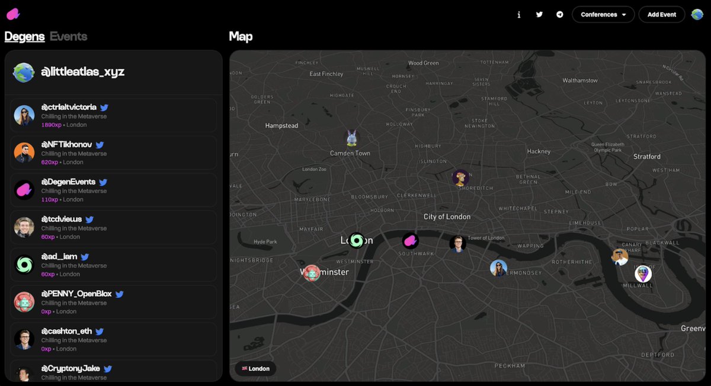Open Twitter icon next to @PENNY_OpenBlox

[x=119, y=294]
